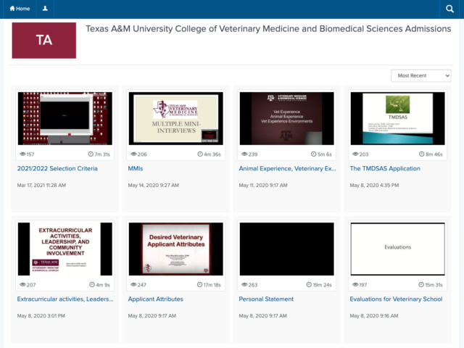Click the 157 views eye icon
Screen dimensions: 464x348
coord(22,154)
